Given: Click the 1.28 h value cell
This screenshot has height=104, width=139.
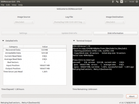Looking at the screenshot, I should tap(45, 72).
